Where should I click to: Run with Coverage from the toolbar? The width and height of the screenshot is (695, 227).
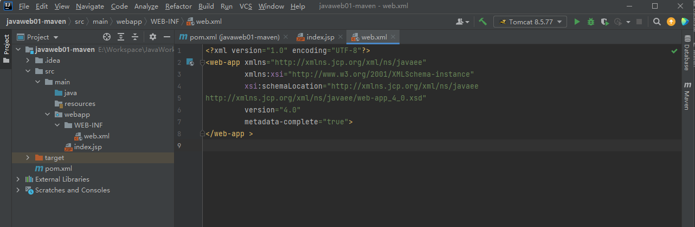tap(604, 22)
